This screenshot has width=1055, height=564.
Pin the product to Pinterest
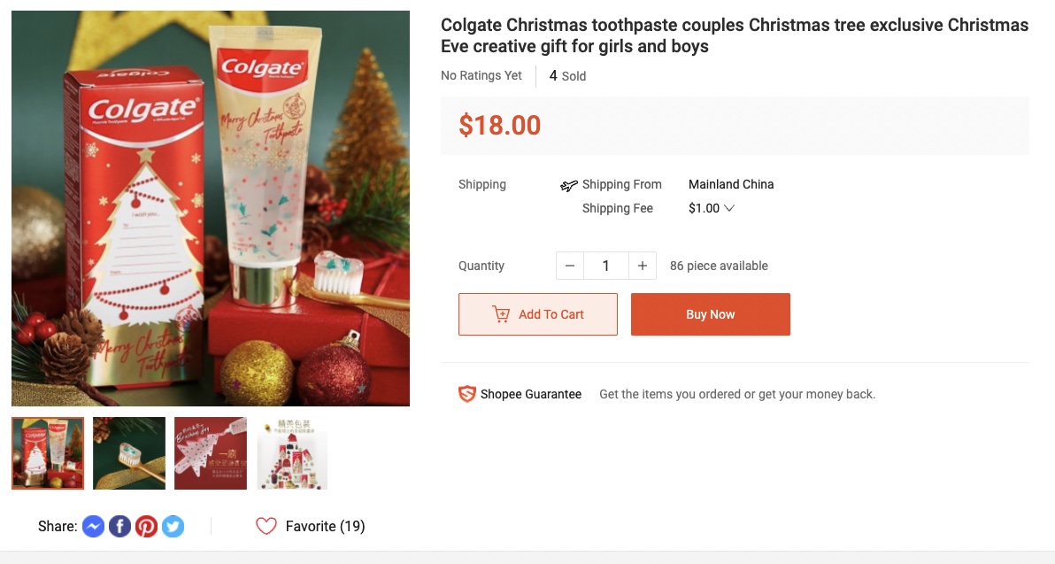click(146, 526)
